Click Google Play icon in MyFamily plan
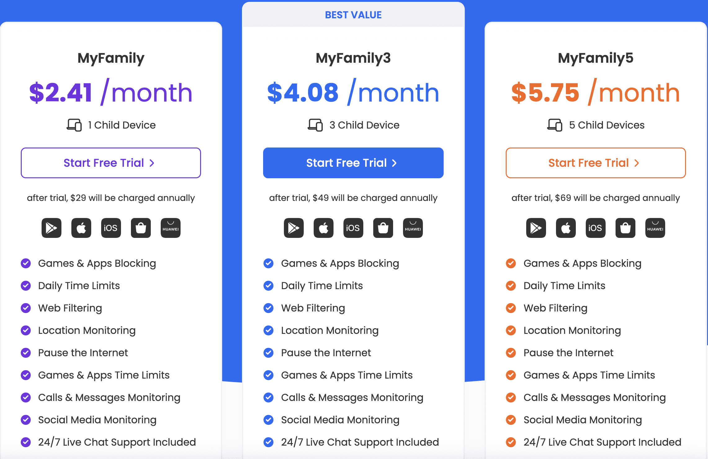Image resolution: width=708 pixels, height=459 pixels. tap(52, 228)
